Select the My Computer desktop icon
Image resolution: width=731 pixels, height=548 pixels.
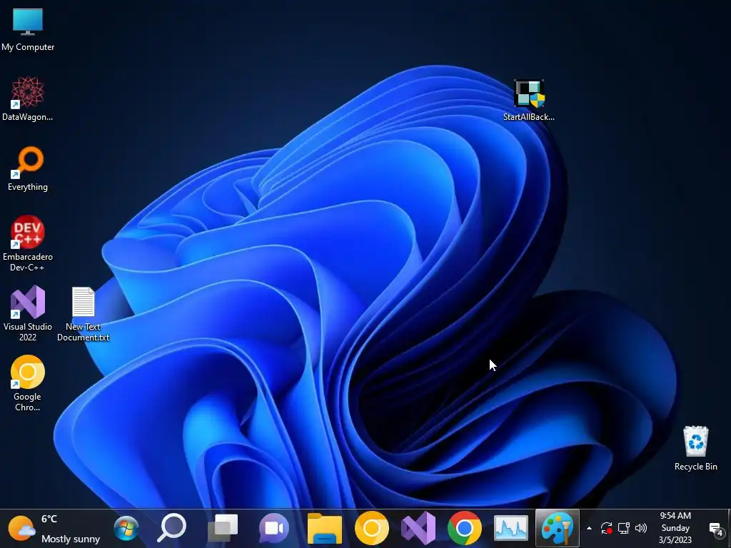pos(28,30)
